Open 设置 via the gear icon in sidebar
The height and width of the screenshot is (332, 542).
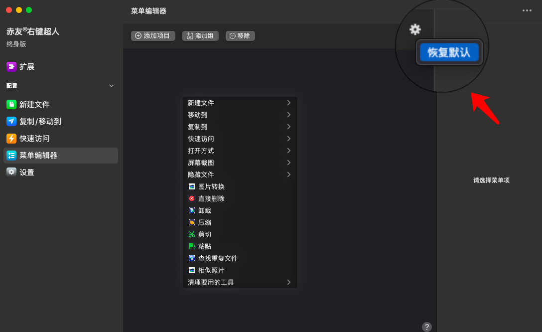[x=11, y=172]
